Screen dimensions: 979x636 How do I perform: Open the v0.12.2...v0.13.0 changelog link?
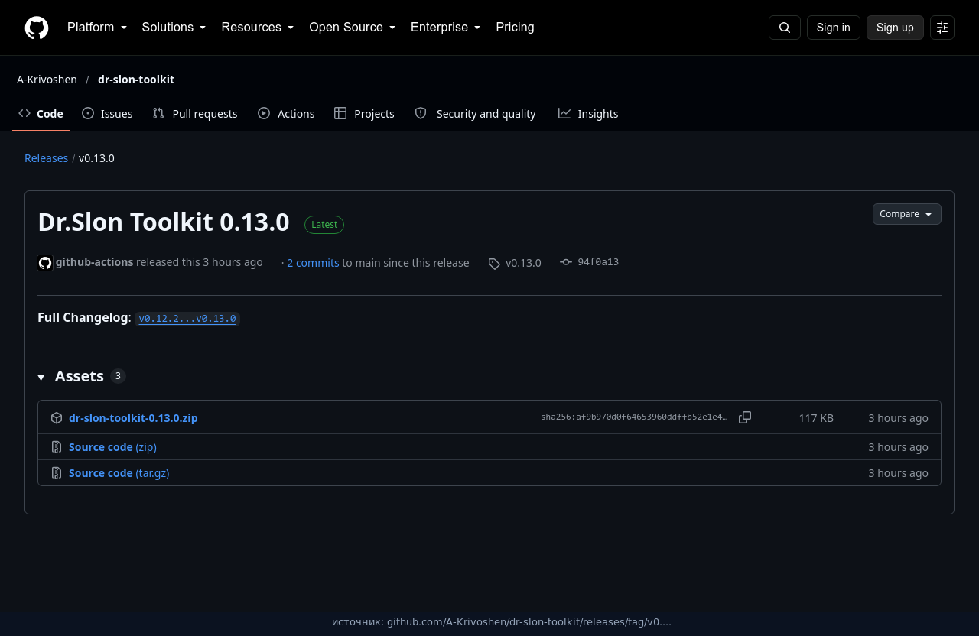[187, 319]
